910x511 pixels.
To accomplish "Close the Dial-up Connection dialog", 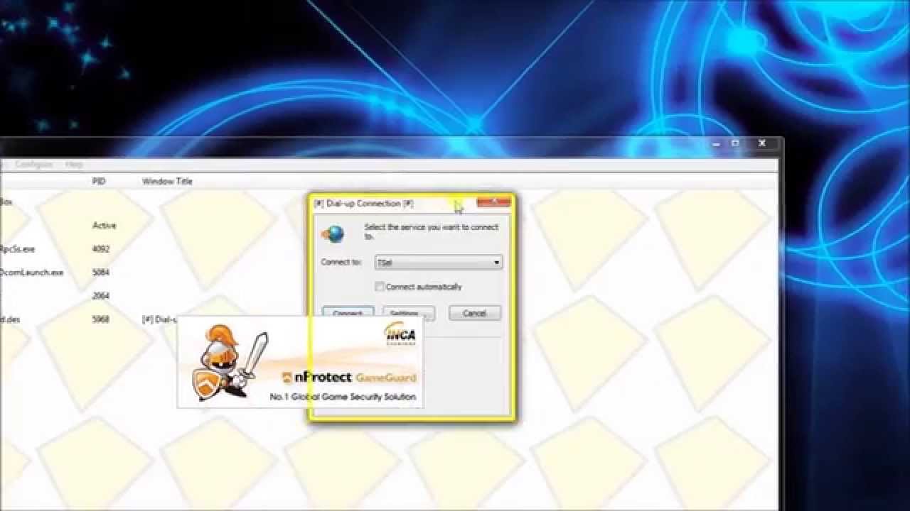I will pos(493,202).
